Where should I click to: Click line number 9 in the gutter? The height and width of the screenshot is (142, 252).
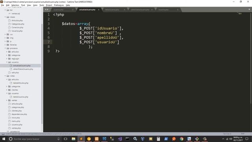[x=48, y=51]
